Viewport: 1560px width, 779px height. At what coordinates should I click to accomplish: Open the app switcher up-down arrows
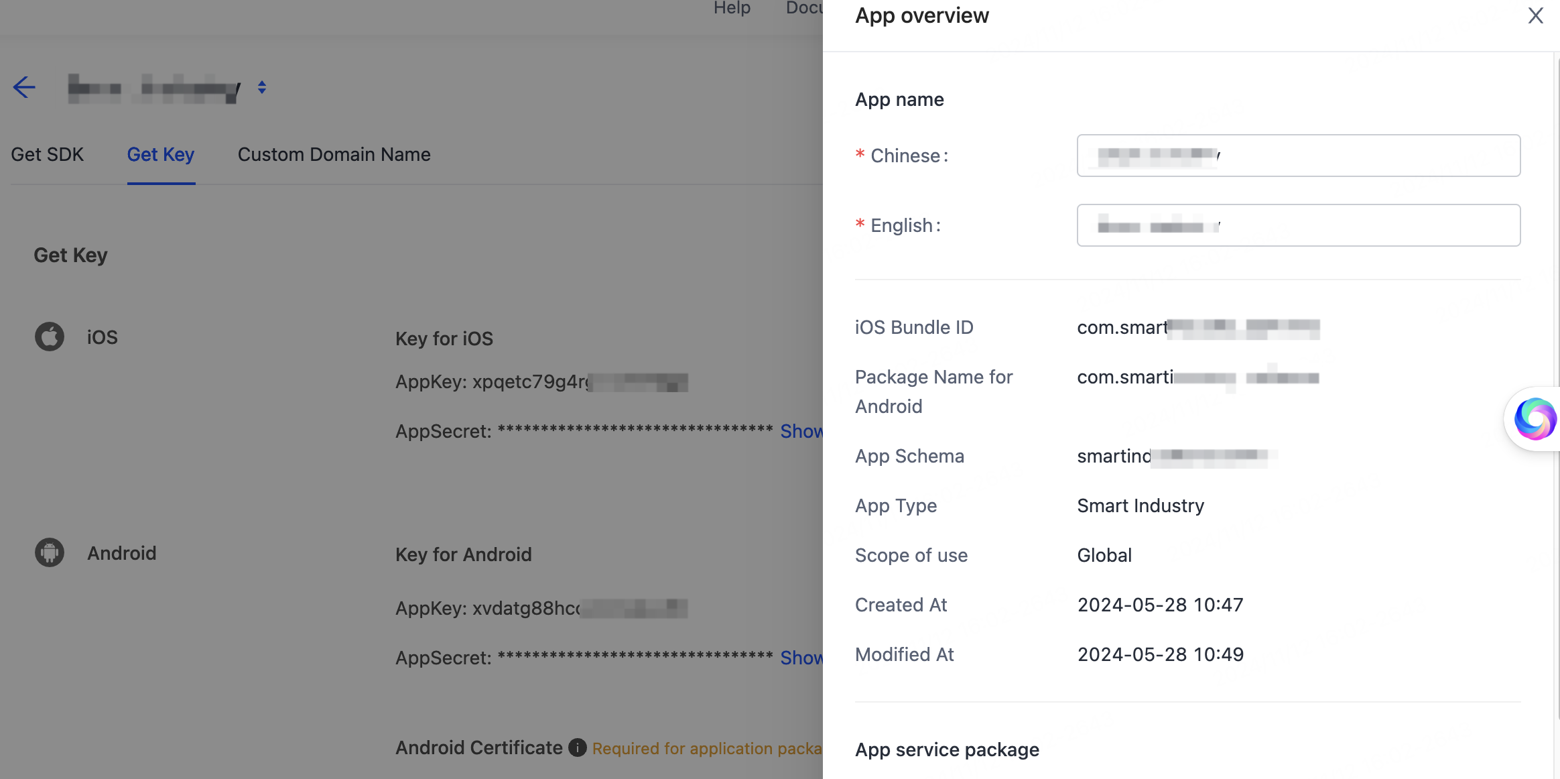[262, 87]
